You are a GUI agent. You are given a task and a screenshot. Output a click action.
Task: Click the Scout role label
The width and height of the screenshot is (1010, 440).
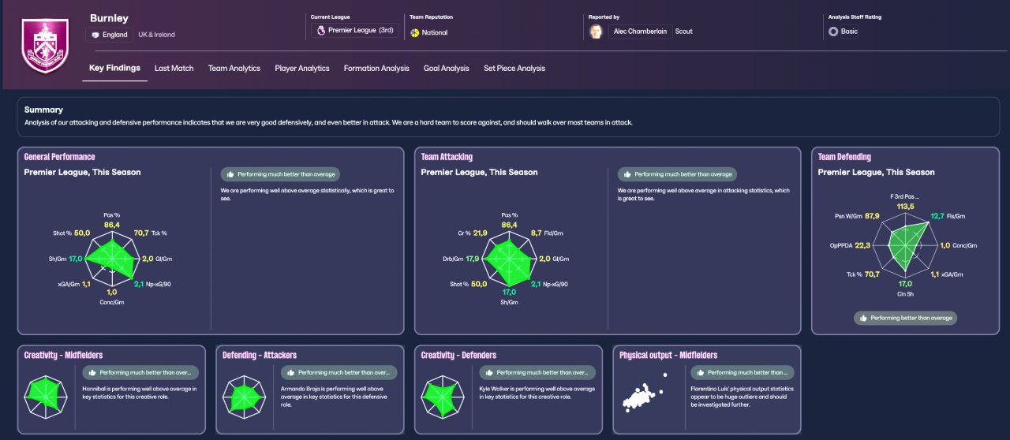coord(683,32)
